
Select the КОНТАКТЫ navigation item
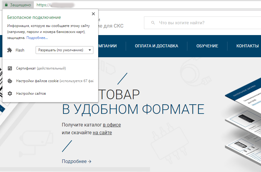coord(247,46)
